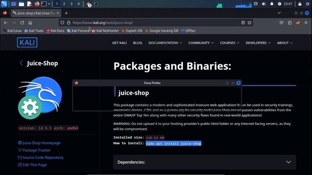
Task: Open the BLOG page
Action: click(137, 43)
